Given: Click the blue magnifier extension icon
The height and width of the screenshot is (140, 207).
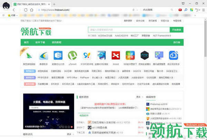Looking at the screenshot, I should (x=186, y=10).
